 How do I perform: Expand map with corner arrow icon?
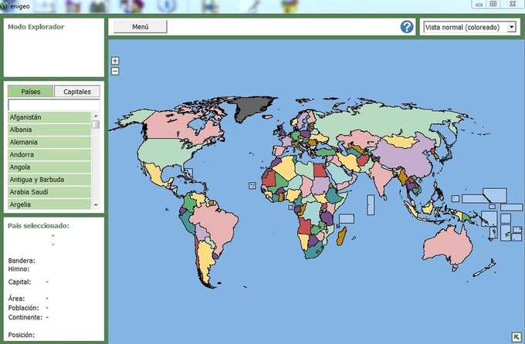pyautogui.click(x=516, y=336)
